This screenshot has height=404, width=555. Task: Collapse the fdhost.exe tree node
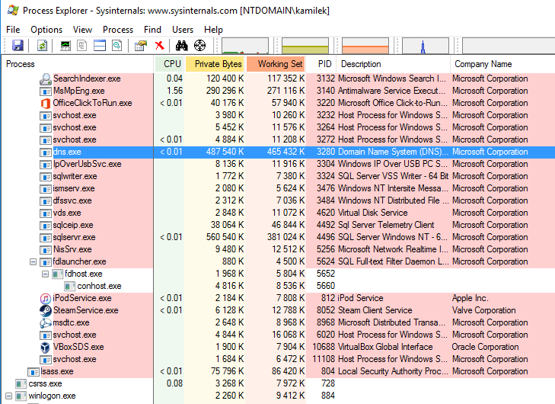pos(45,274)
